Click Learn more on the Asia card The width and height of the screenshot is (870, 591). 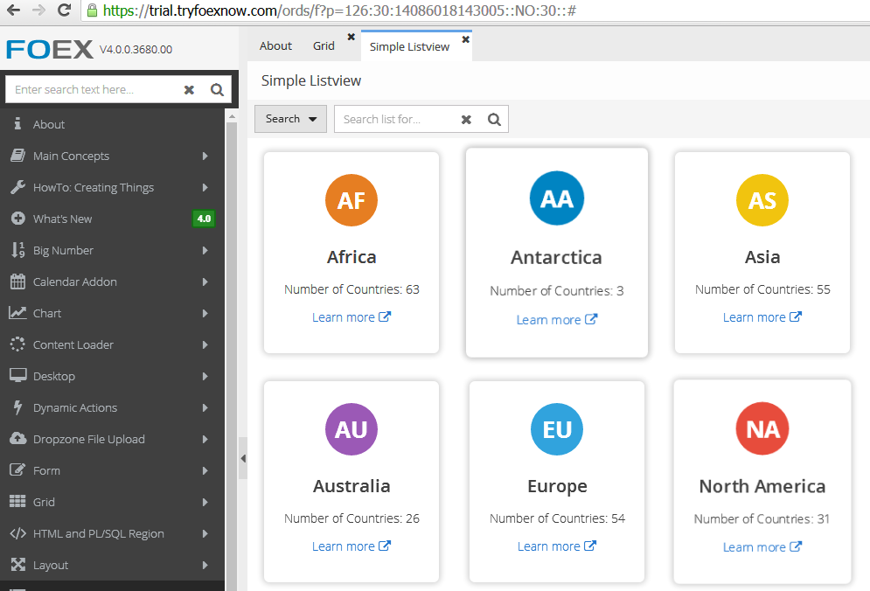(x=762, y=316)
